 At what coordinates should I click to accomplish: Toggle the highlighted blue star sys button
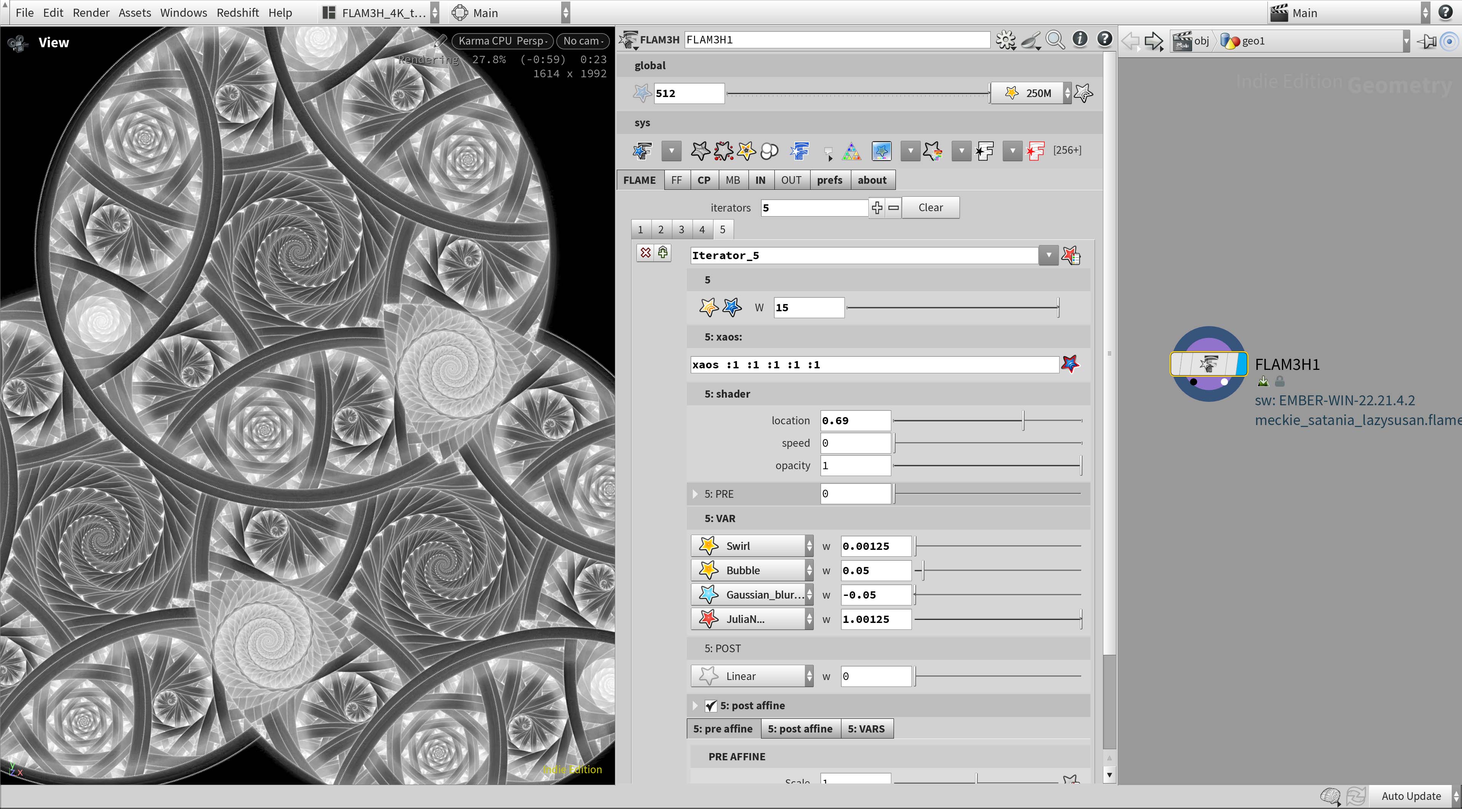881,151
